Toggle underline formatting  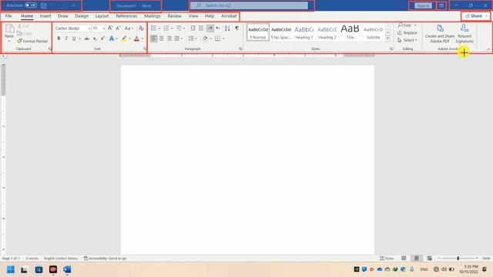(74, 38)
